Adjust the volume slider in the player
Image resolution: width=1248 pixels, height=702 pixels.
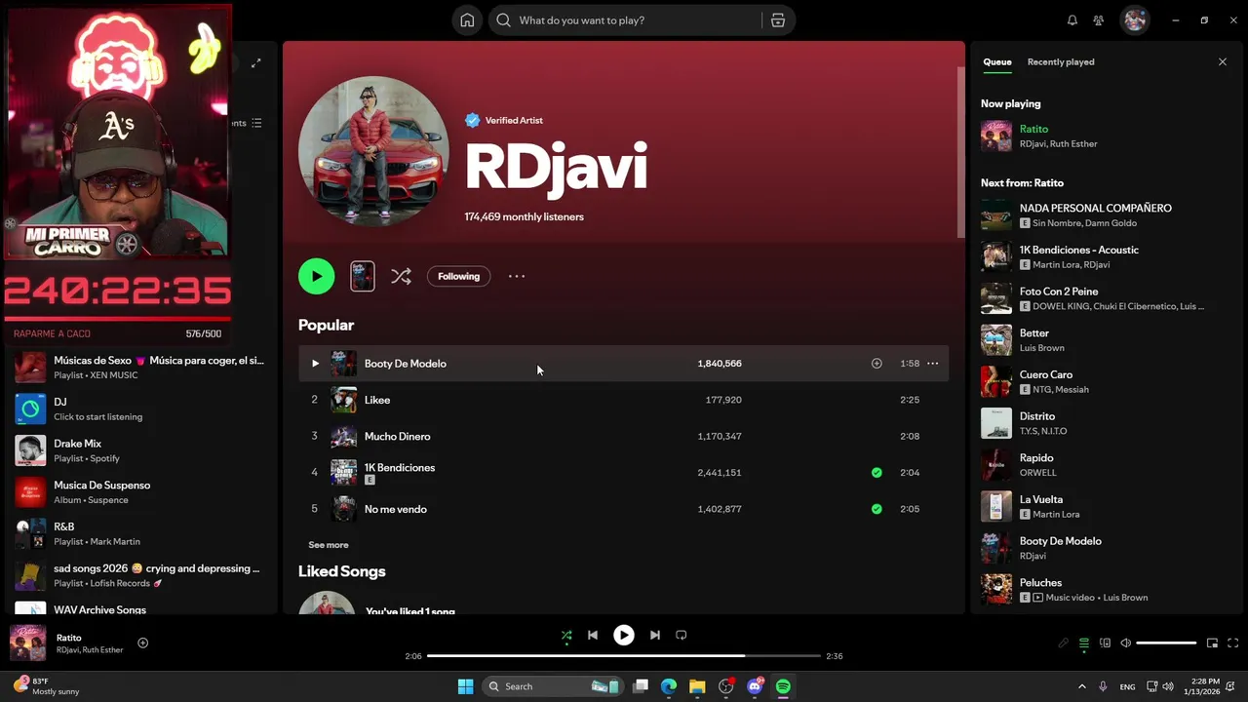point(1166,643)
